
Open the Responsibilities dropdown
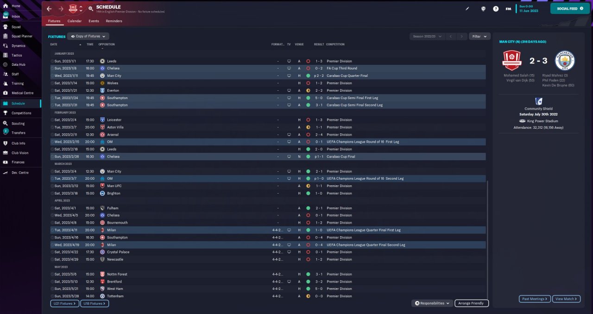coord(432,303)
